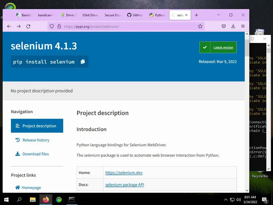Go forward with the browser forward arrow
This screenshot has width=273, height=205.
pyautogui.click(x=19, y=26)
